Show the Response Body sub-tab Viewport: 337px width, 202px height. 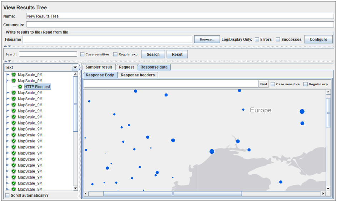100,75
